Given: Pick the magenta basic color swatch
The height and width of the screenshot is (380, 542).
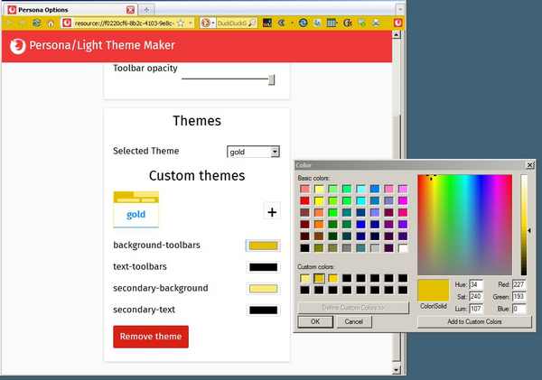Looking at the screenshot, I should click(x=403, y=200).
